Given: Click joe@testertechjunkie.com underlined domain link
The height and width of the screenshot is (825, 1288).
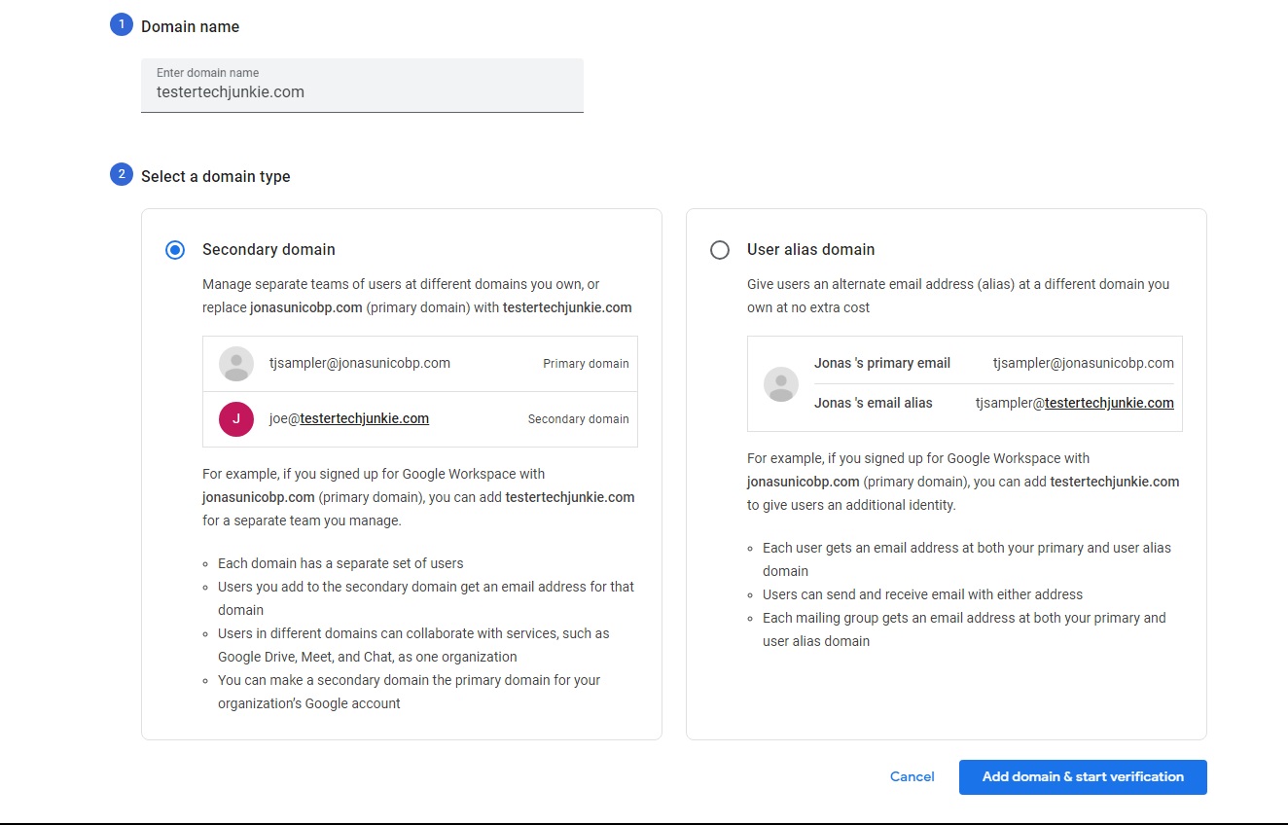Looking at the screenshot, I should (365, 419).
